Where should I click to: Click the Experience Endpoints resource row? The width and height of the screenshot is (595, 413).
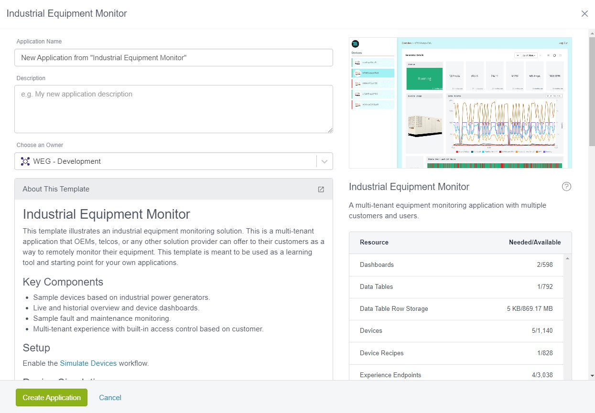456,372
